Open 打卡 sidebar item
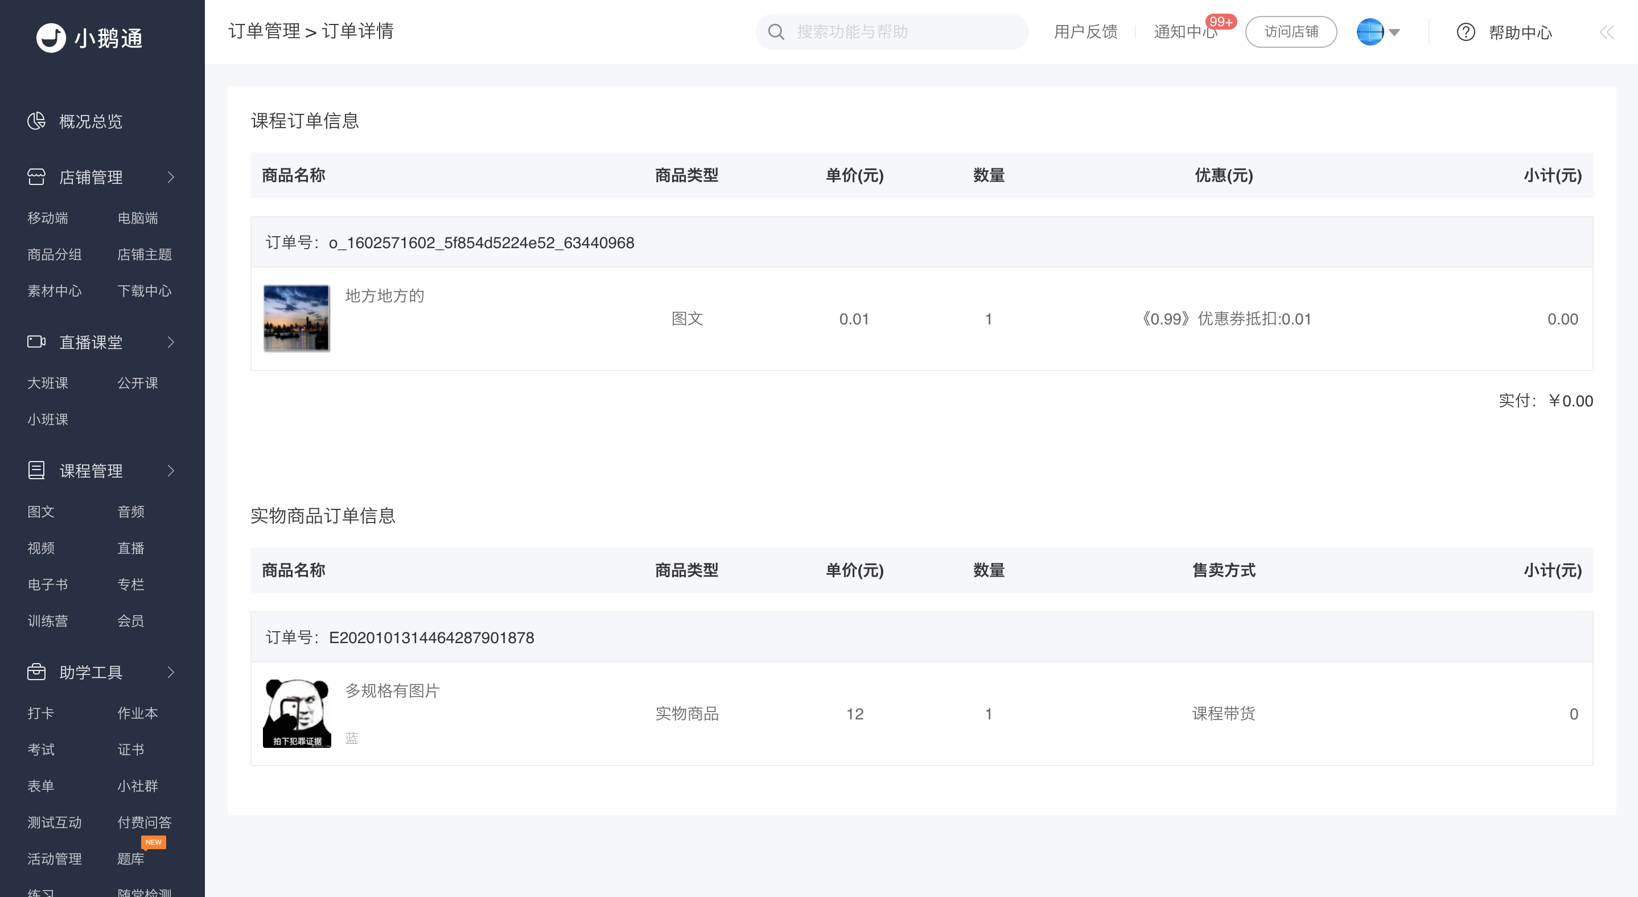1638x897 pixels. point(41,713)
